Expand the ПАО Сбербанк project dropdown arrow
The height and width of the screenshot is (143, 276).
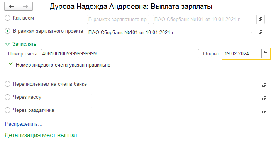pos(252,32)
